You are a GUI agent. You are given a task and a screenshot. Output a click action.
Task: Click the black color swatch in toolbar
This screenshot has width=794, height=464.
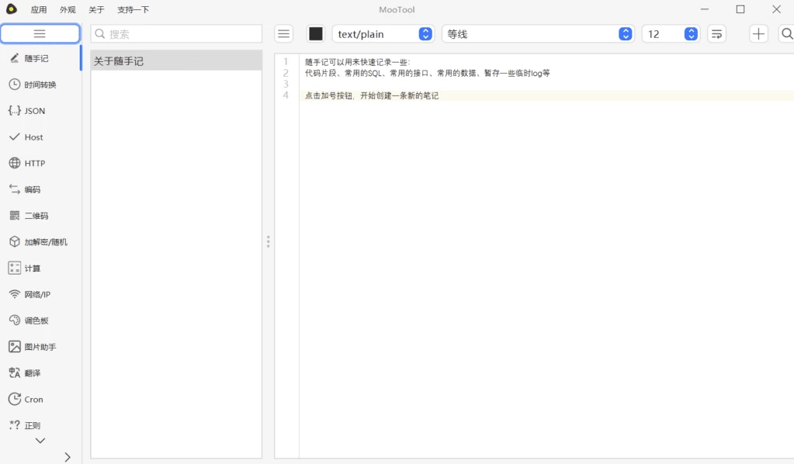tap(315, 34)
